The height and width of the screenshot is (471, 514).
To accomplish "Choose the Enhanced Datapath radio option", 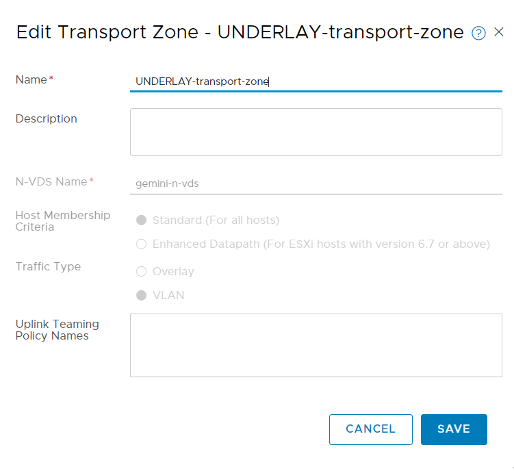I will click(x=142, y=244).
